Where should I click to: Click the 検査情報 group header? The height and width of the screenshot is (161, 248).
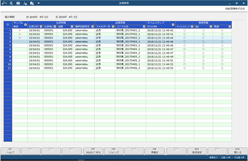click(204, 23)
